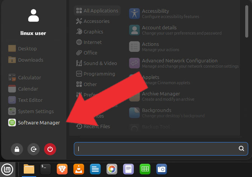This screenshot has width=252, height=177.
Task: Launch Brave browser from taskbar
Action: click(x=62, y=169)
